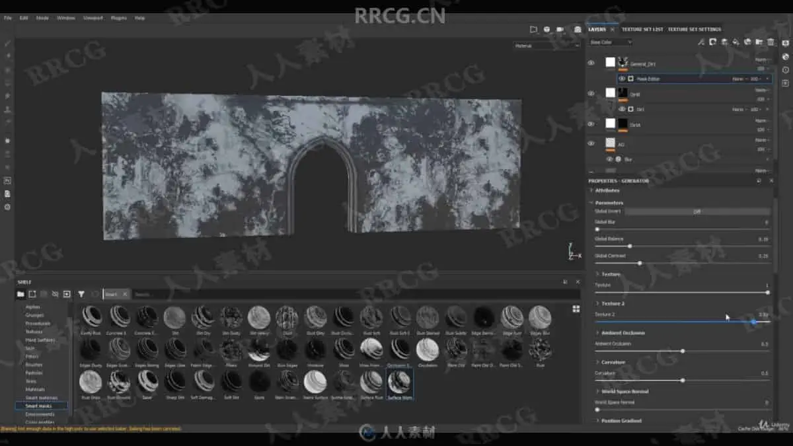The height and width of the screenshot is (446, 793).
Task: Click the viewport render camera icon
Action: [x=578, y=29]
